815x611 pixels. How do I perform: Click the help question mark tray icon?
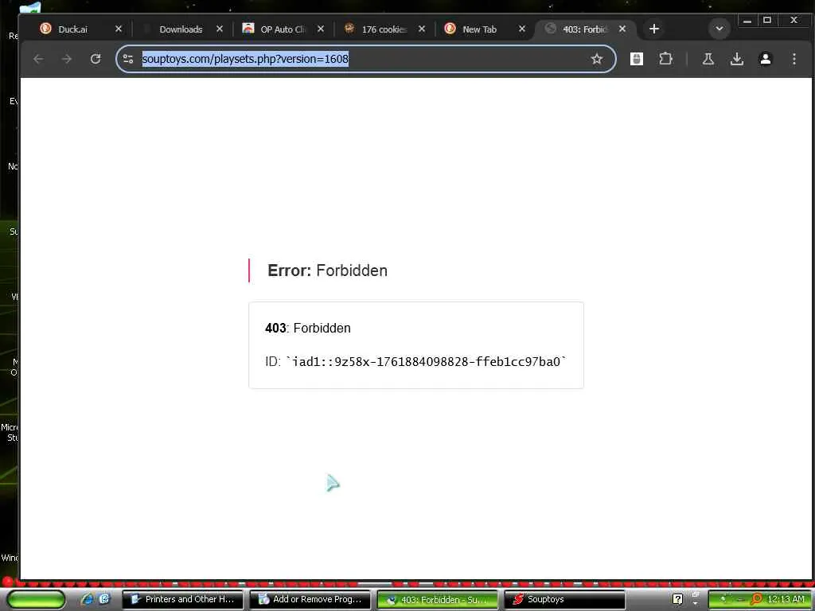677,600
